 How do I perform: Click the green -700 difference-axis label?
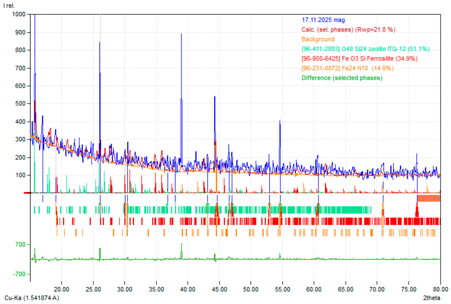click(19, 274)
